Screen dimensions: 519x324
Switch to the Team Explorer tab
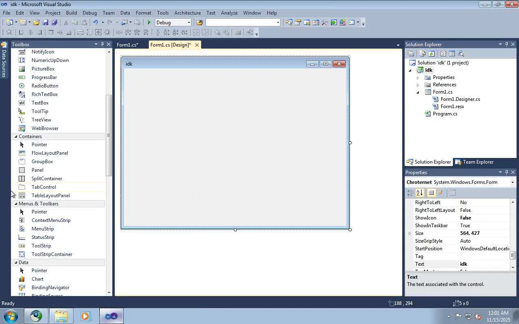(474, 162)
